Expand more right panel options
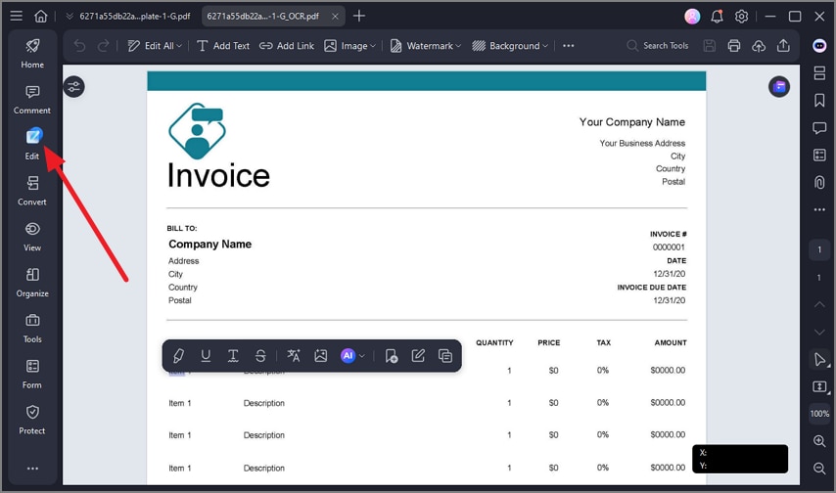Viewport: 836px width, 493px height. (x=819, y=209)
